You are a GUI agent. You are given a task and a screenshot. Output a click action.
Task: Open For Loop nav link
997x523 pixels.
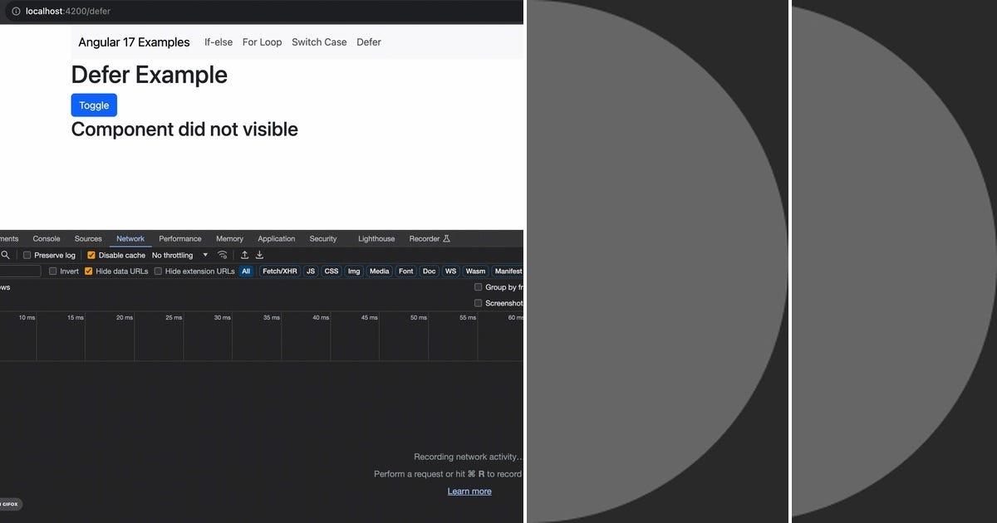[263, 42]
